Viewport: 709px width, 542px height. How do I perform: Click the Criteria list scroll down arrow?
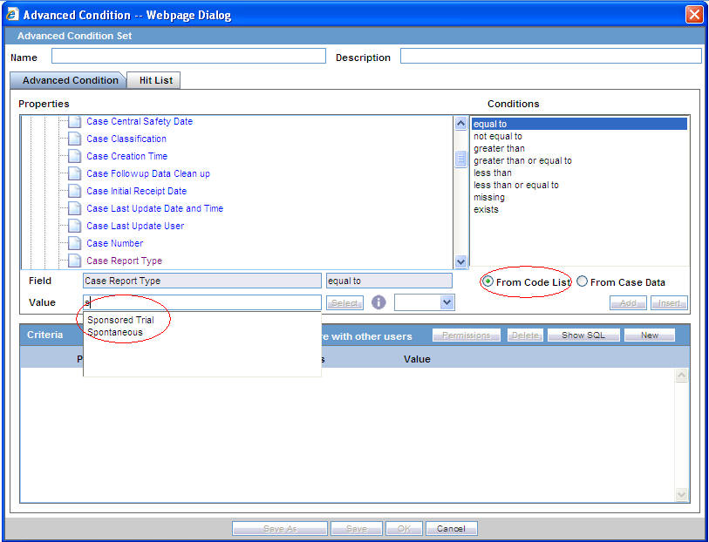(x=682, y=495)
